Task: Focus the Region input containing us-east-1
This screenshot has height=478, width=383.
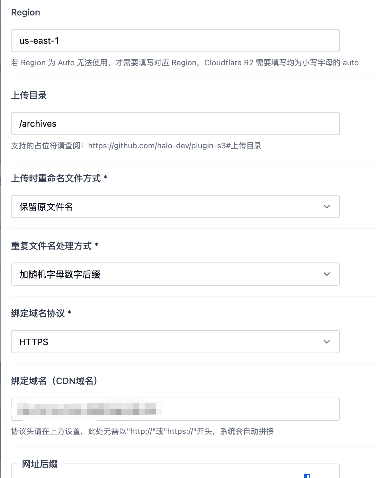Action: pos(175,41)
